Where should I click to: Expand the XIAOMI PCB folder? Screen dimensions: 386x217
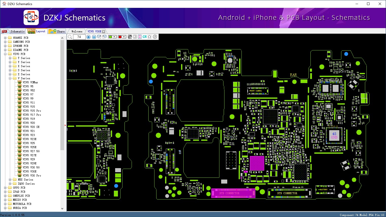point(5,50)
